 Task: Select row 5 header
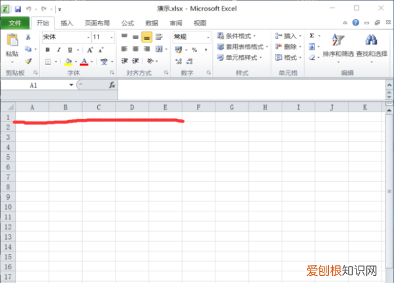[8, 157]
